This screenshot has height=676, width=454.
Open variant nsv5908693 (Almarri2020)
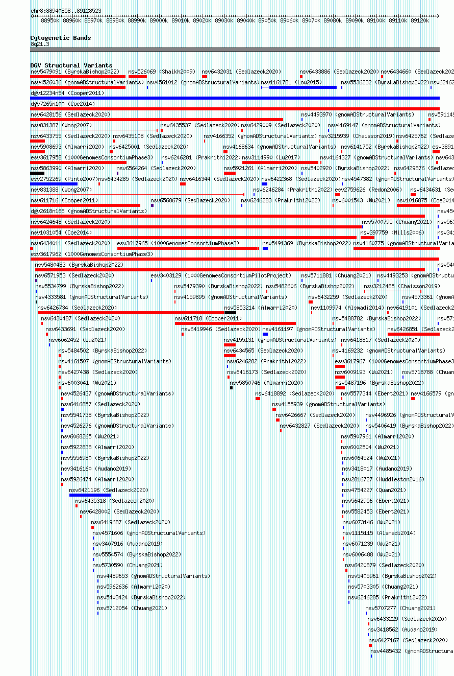67,147
